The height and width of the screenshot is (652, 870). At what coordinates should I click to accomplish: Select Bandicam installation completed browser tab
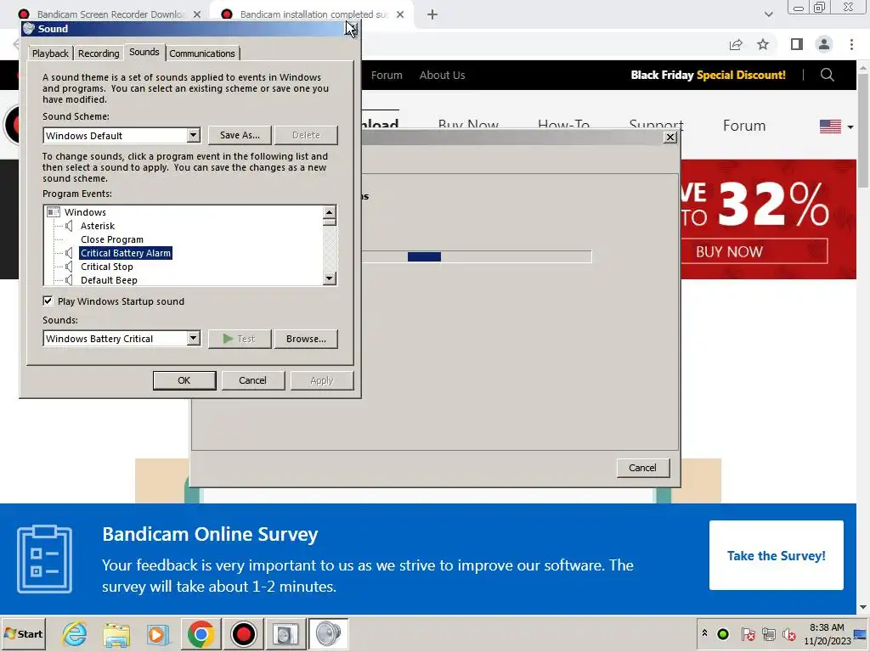click(314, 14)
